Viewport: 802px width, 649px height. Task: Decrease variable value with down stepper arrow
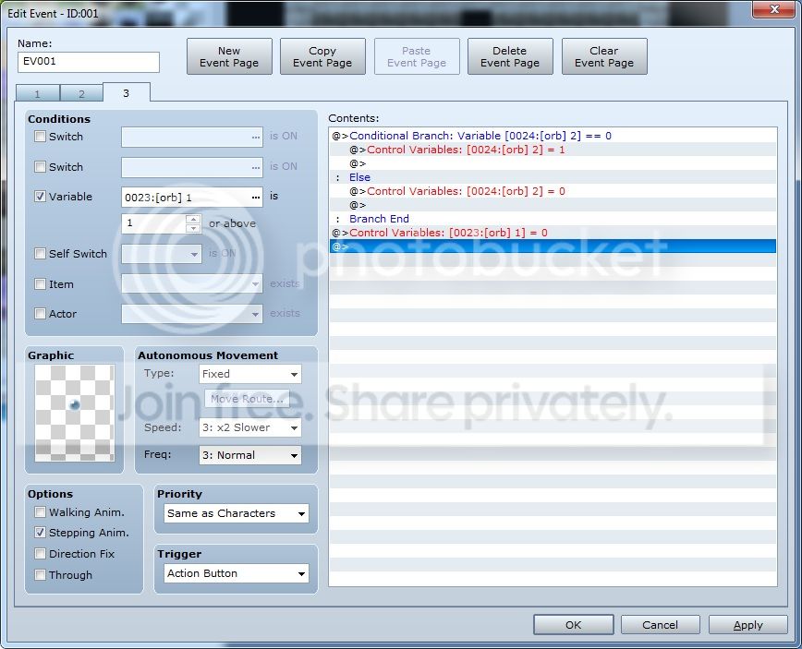(x=193, y=228)
